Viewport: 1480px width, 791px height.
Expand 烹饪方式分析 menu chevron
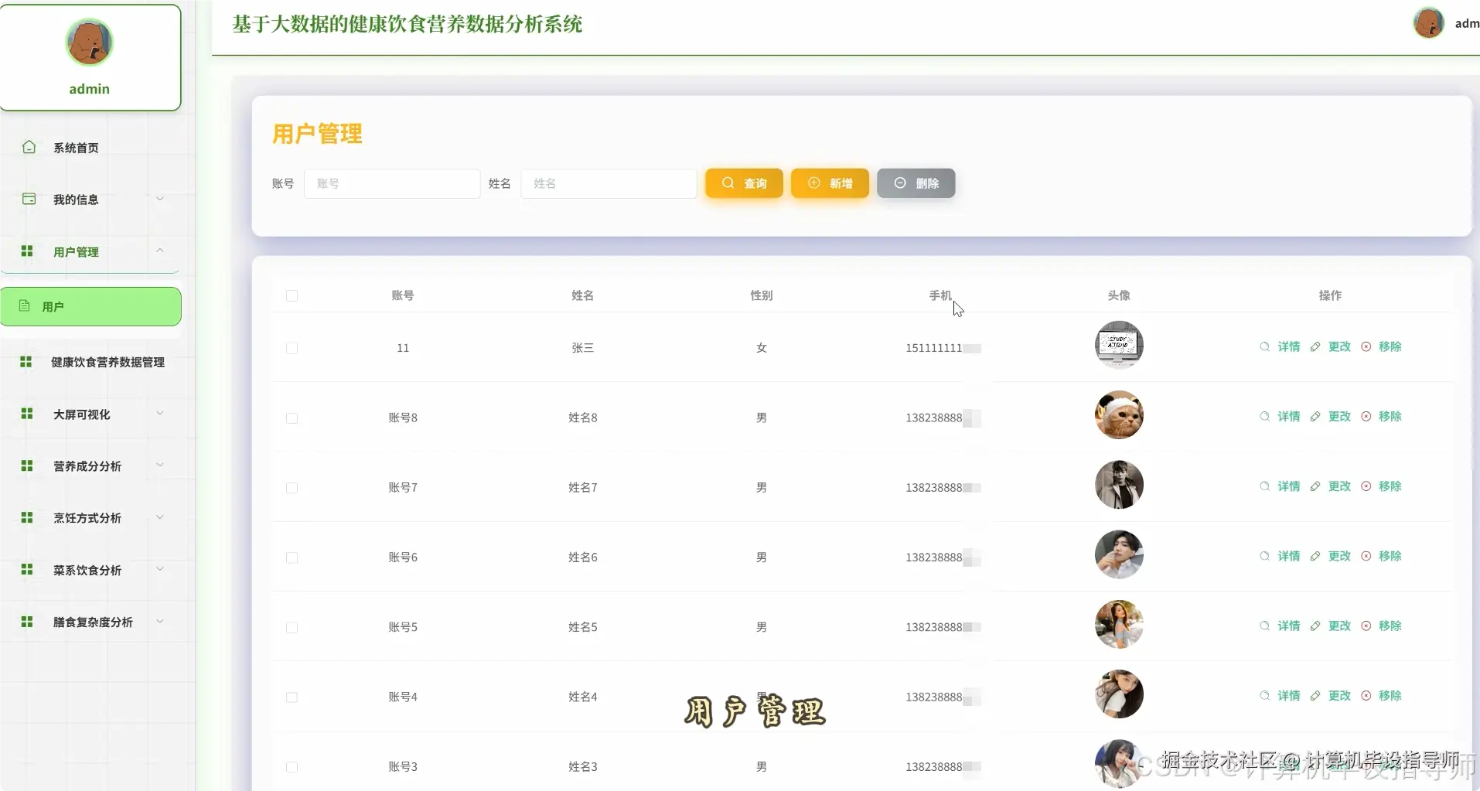160,517
